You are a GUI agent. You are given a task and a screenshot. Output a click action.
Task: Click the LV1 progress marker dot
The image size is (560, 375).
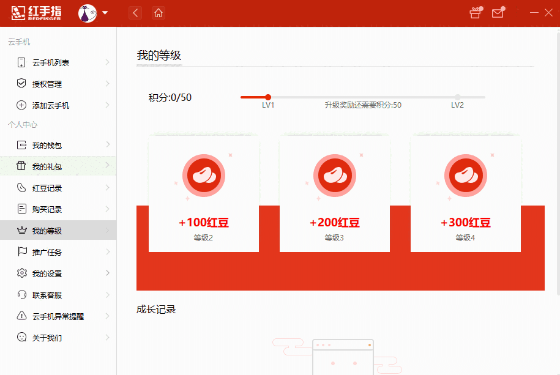tap(268, 97)
